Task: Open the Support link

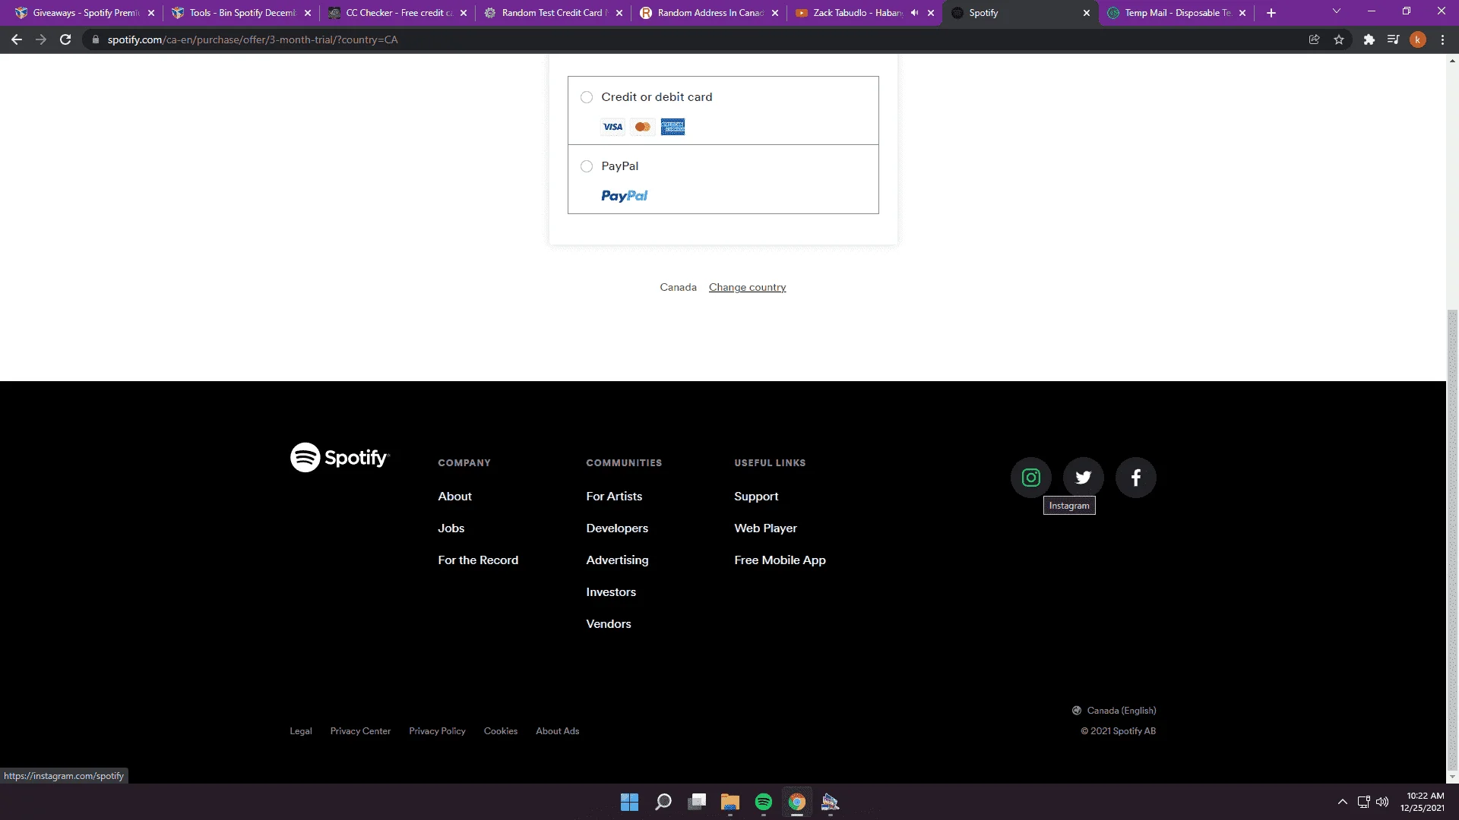Action: point(756,497)
